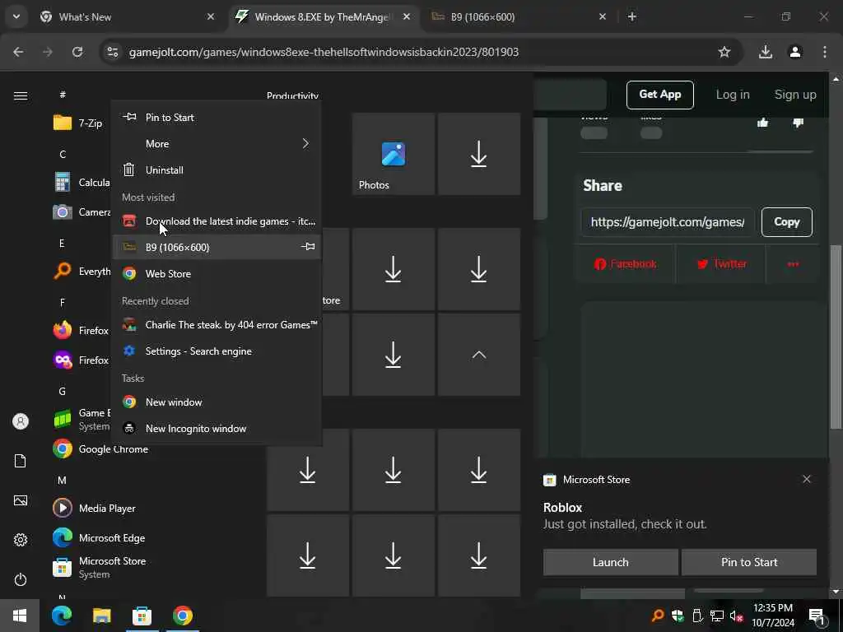Open Pictures from Start rail

tap(21, 500)
